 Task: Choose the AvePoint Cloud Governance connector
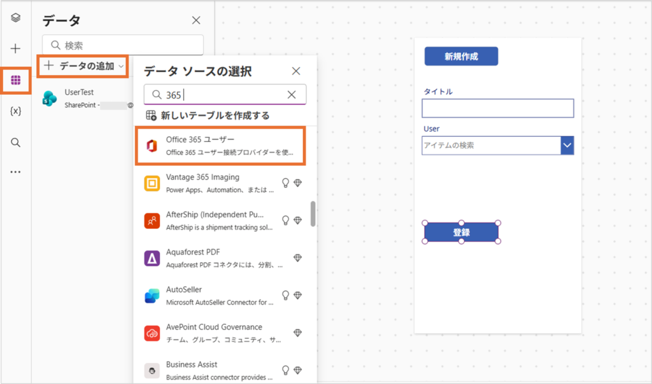(213, 333)
